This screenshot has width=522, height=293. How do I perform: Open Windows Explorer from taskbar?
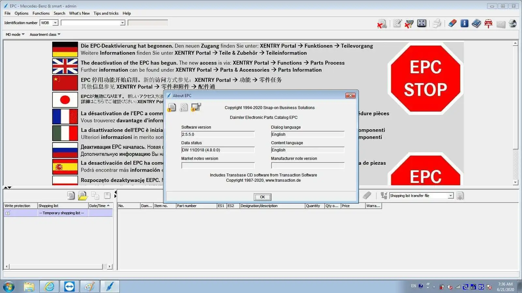(x=29, y=286)
